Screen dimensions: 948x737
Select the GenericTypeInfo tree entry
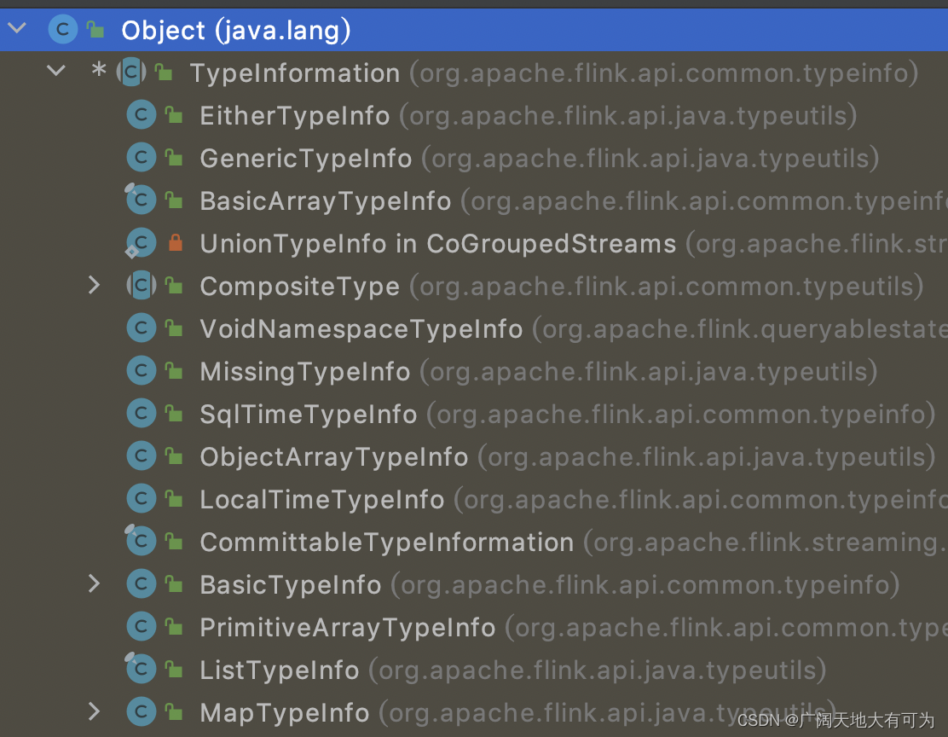tap(304, 157)
